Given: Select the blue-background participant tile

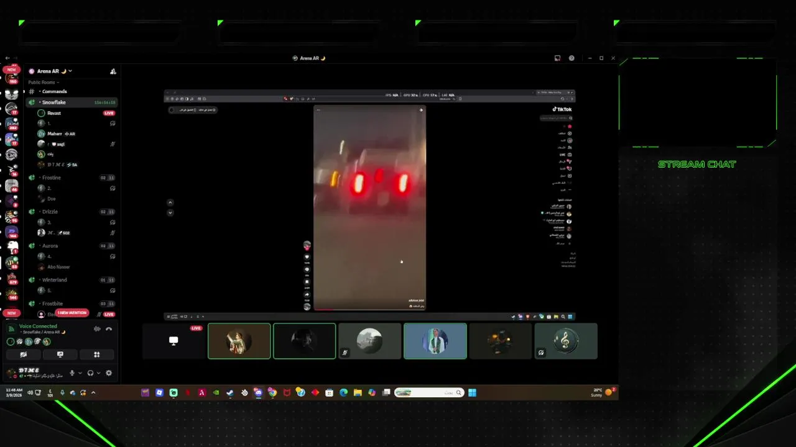Looking at the screenshot, I should tap(435, 341).
